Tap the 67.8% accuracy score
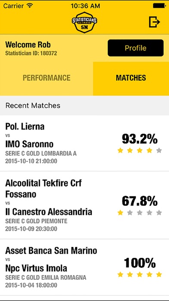The height and width of the screenshot is (301, 169). (140, 201)
